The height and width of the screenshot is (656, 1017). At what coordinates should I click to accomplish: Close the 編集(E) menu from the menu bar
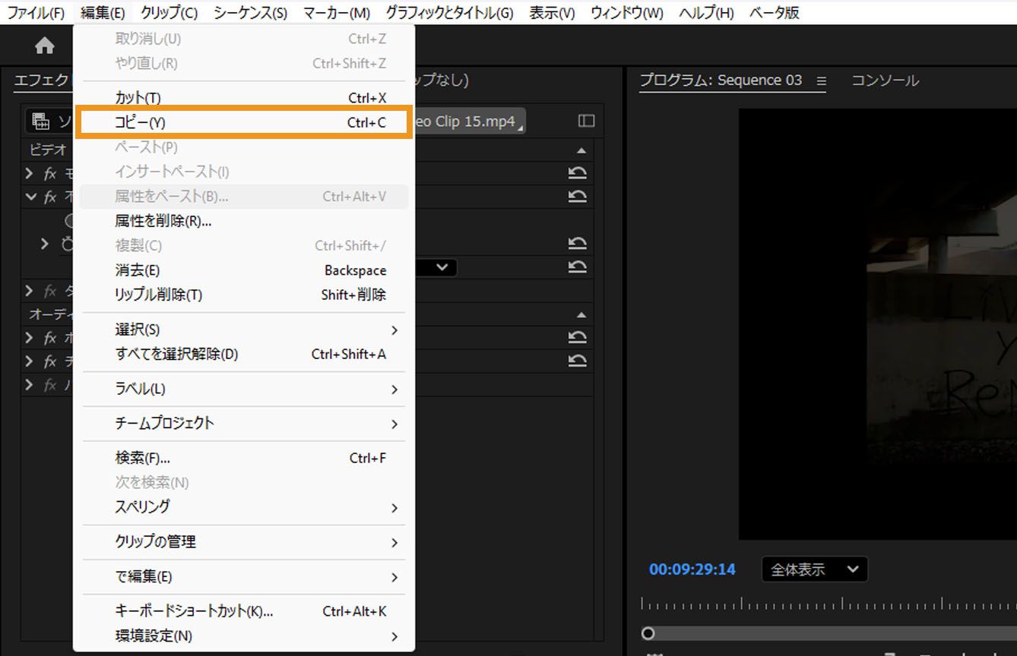[103, 13]
